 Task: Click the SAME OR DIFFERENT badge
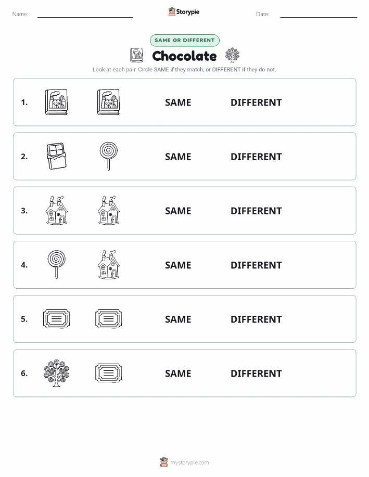[x=184, y=40]
